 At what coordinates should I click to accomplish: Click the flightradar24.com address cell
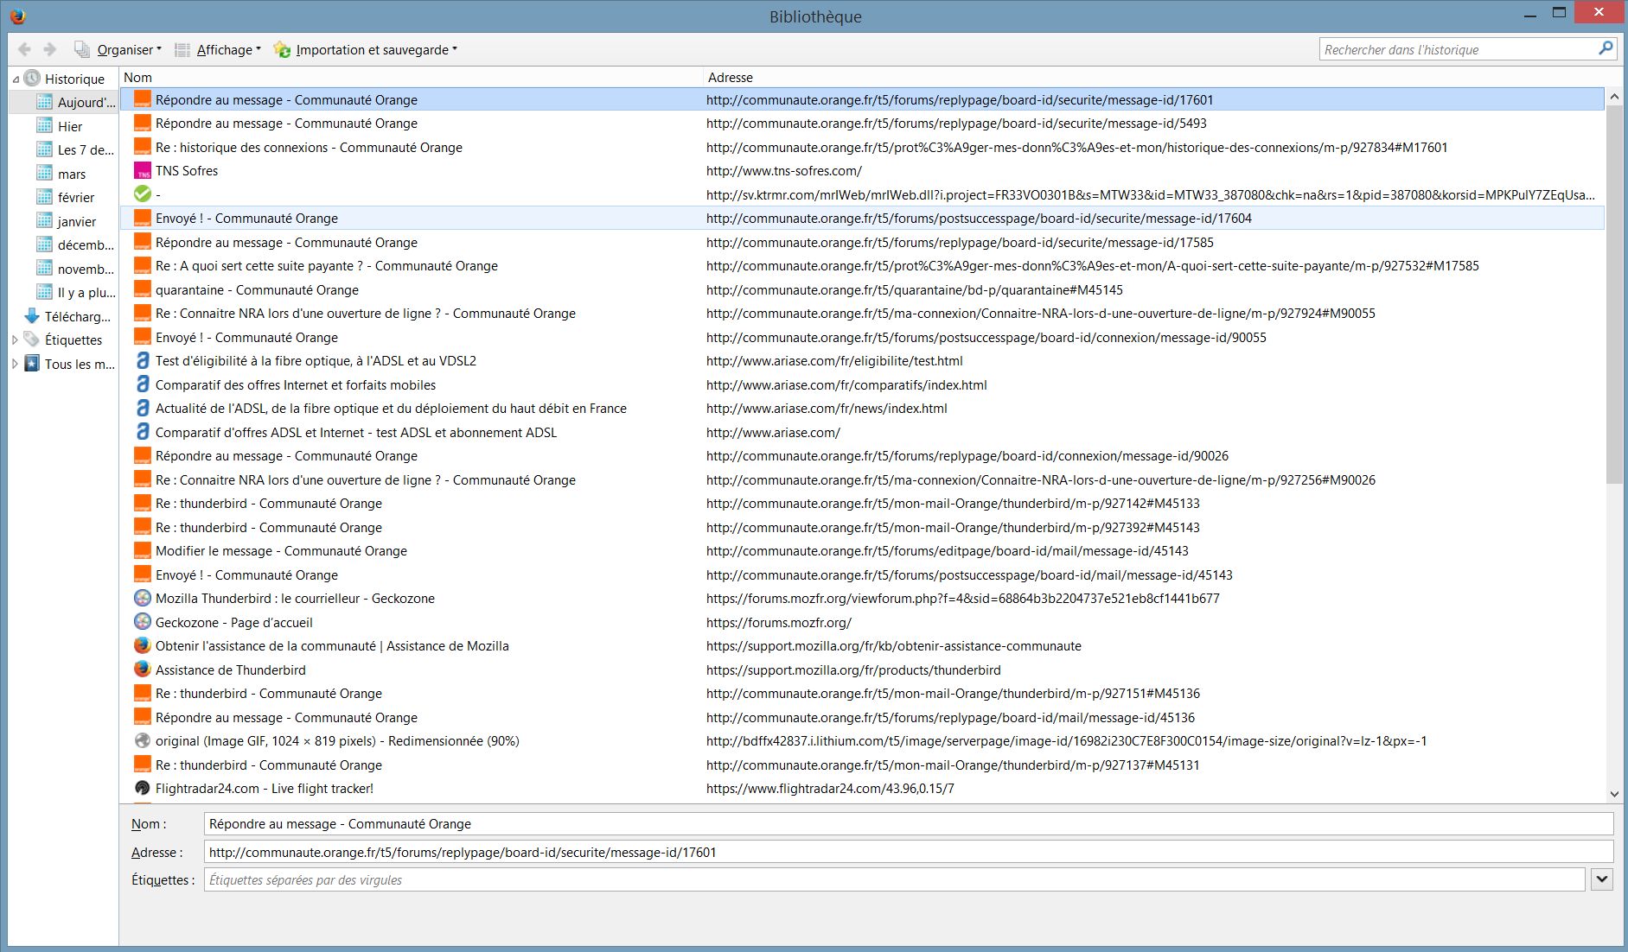[x=830, y=789]
